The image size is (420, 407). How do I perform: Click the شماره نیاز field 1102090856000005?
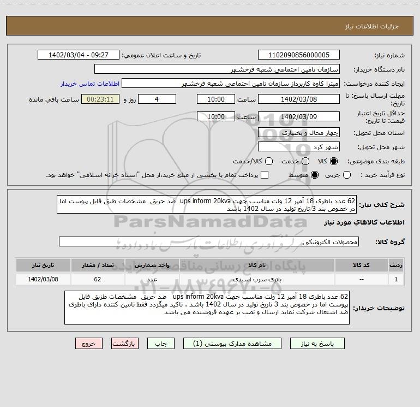[x=299, y=55]
